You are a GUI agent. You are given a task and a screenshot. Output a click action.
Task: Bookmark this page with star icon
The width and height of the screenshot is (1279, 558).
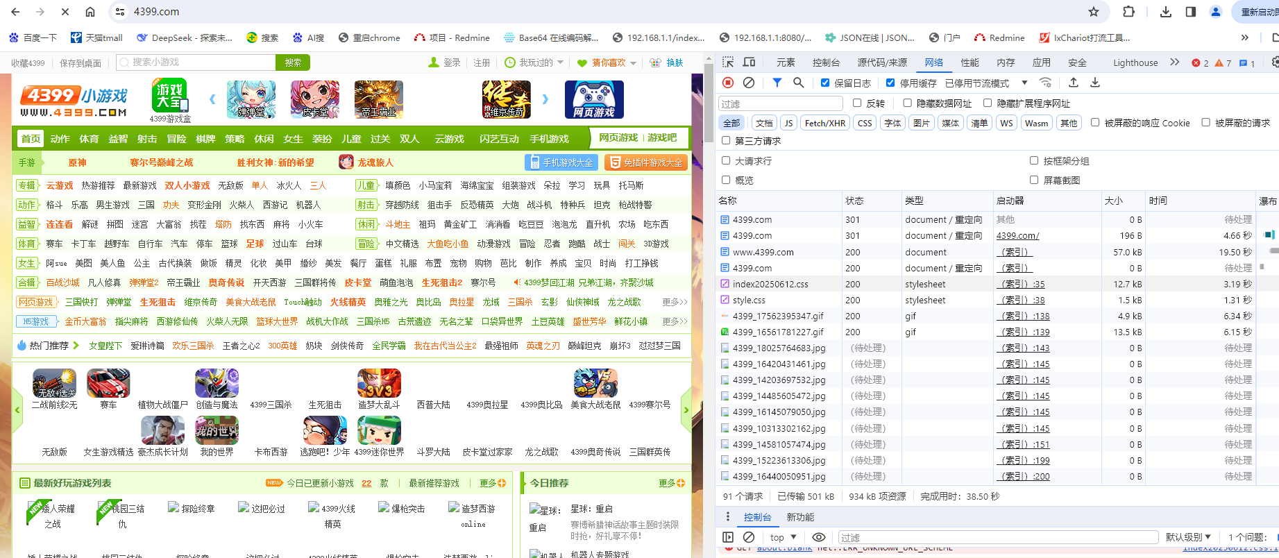(1094, 12)
